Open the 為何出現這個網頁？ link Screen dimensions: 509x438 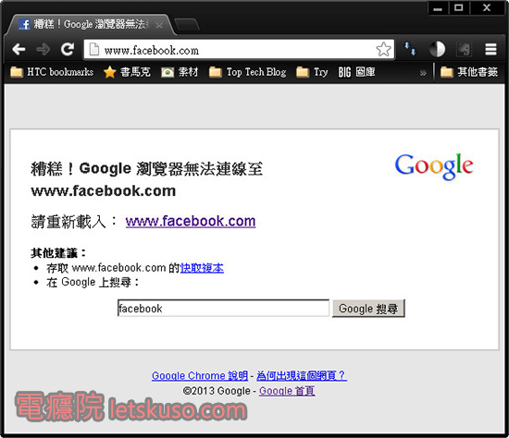302,376
